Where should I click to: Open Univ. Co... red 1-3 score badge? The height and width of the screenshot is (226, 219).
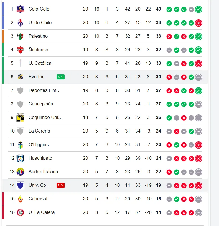coord(60,185)
